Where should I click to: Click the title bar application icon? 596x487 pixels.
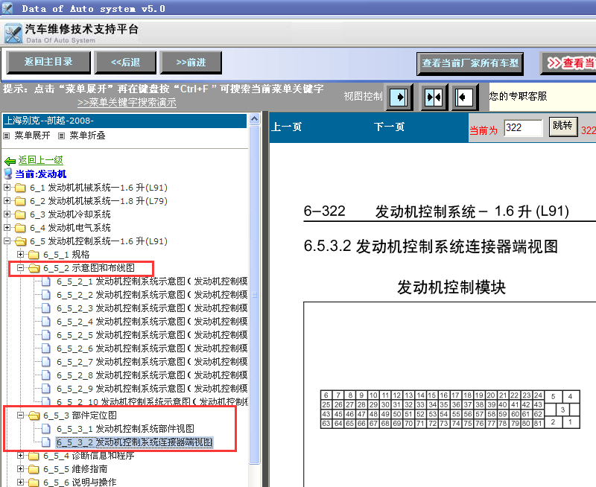pyautogui.click(x=7, y=8)
